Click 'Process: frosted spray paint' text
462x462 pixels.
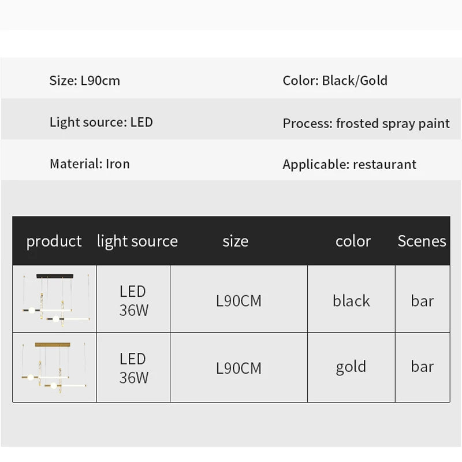point(366,123)
